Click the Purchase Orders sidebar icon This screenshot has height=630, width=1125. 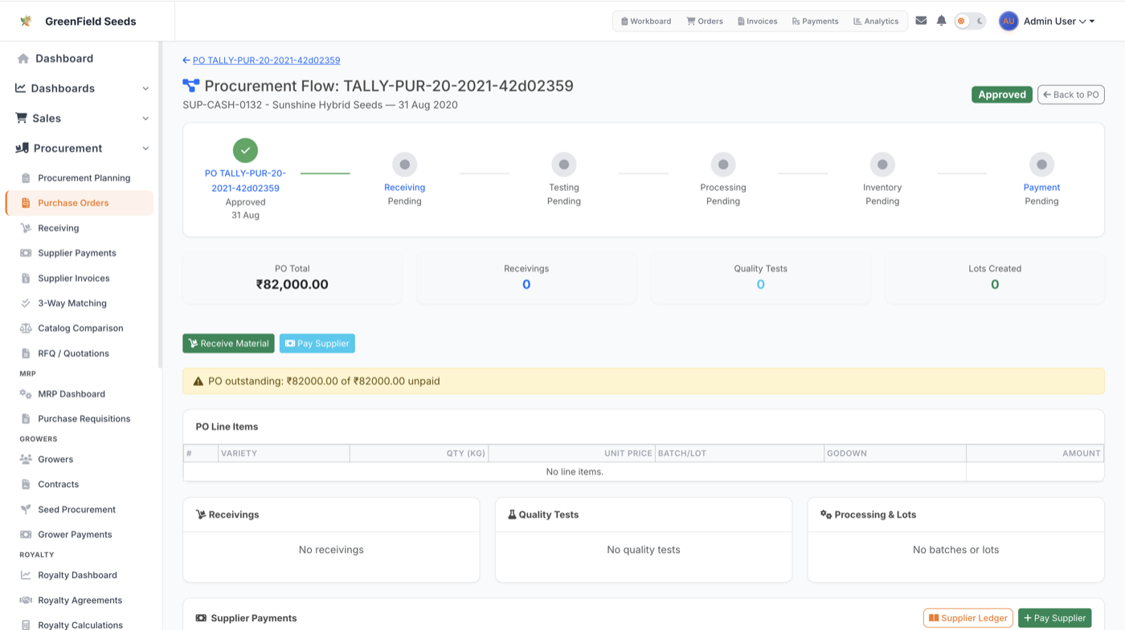click(26, 203)
